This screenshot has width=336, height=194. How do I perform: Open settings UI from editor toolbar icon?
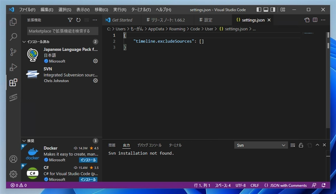pyautogui.click(x=307, y=20)
